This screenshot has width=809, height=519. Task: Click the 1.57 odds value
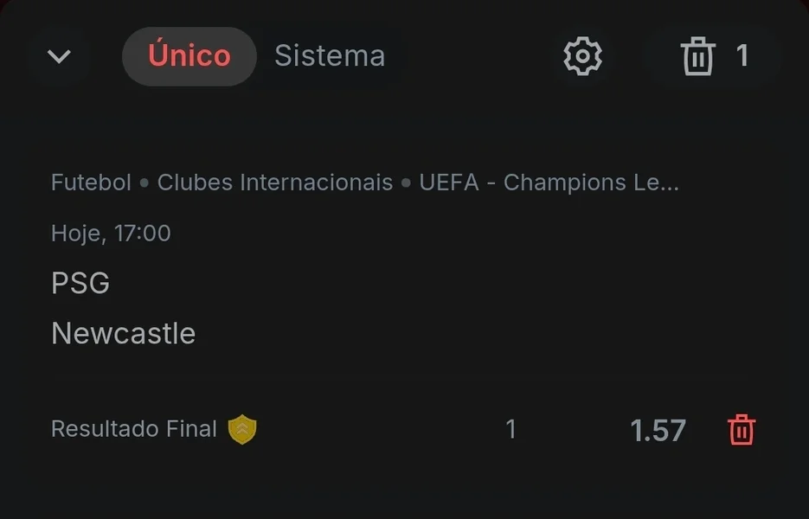(x=658, y=429)
